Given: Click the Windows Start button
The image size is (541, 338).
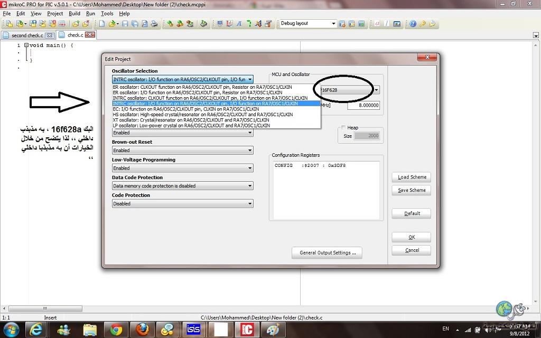Looking at the screenshot, I should pos(12,330).
